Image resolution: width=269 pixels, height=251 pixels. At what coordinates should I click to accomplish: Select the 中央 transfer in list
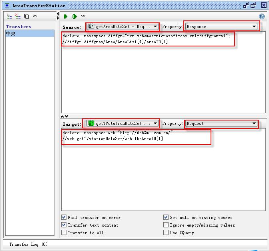[30, 34]
